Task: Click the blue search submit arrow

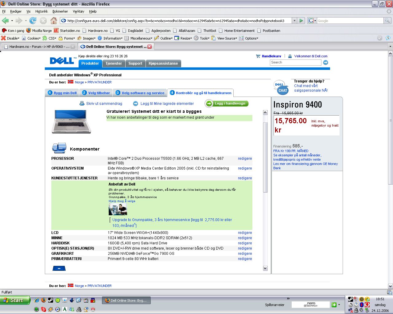Action: point(325,63)
